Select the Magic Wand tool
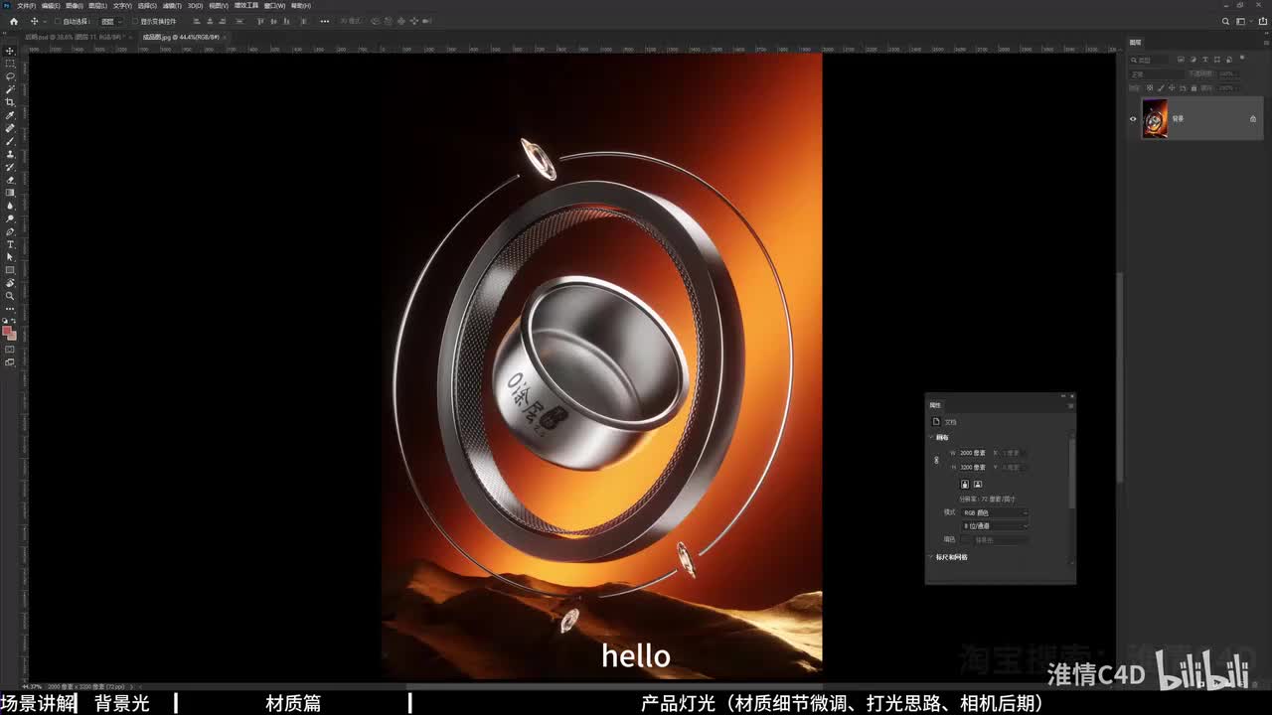This screenshot has width=1272, height=715. (x=10, y=89)
